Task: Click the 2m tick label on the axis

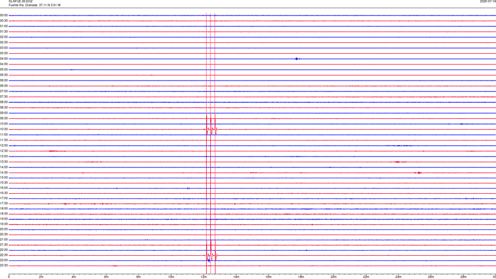Action: click(41, 277)
